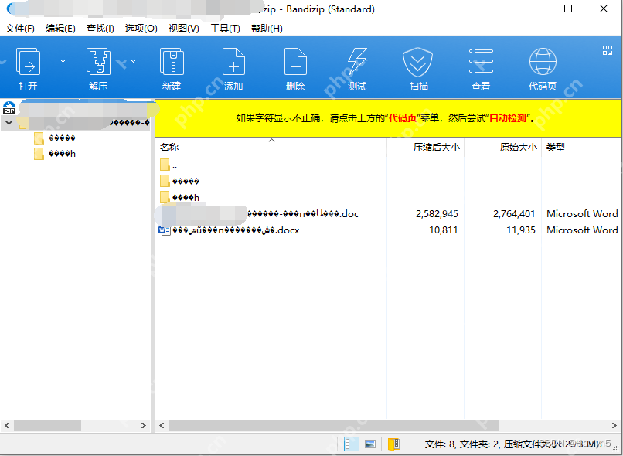623x456 pixels.
Task: Click right arrow of tree pane scrollbar
Action: pos(144,425)
